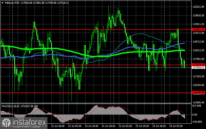Select the high value 117881.80 in header
The width and height of the screenshot is (206, 129).
pos(39,3)
